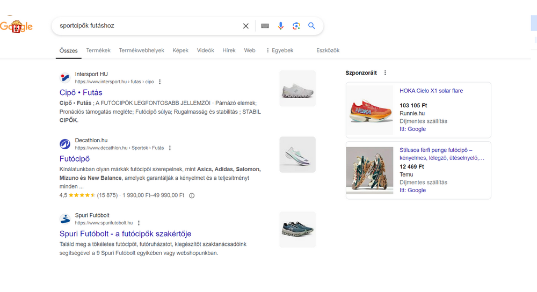This screenshot has width=537, height=292.
Task: Click Itt: Google under Temu
Action: [412, 191]
